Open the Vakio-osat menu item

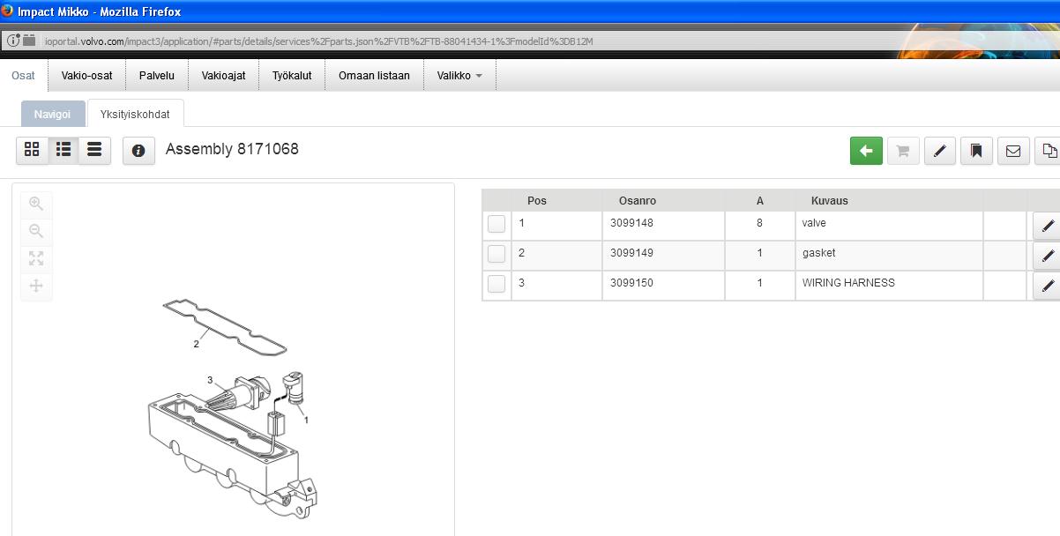pyautogui.click(x=86, y=76)
